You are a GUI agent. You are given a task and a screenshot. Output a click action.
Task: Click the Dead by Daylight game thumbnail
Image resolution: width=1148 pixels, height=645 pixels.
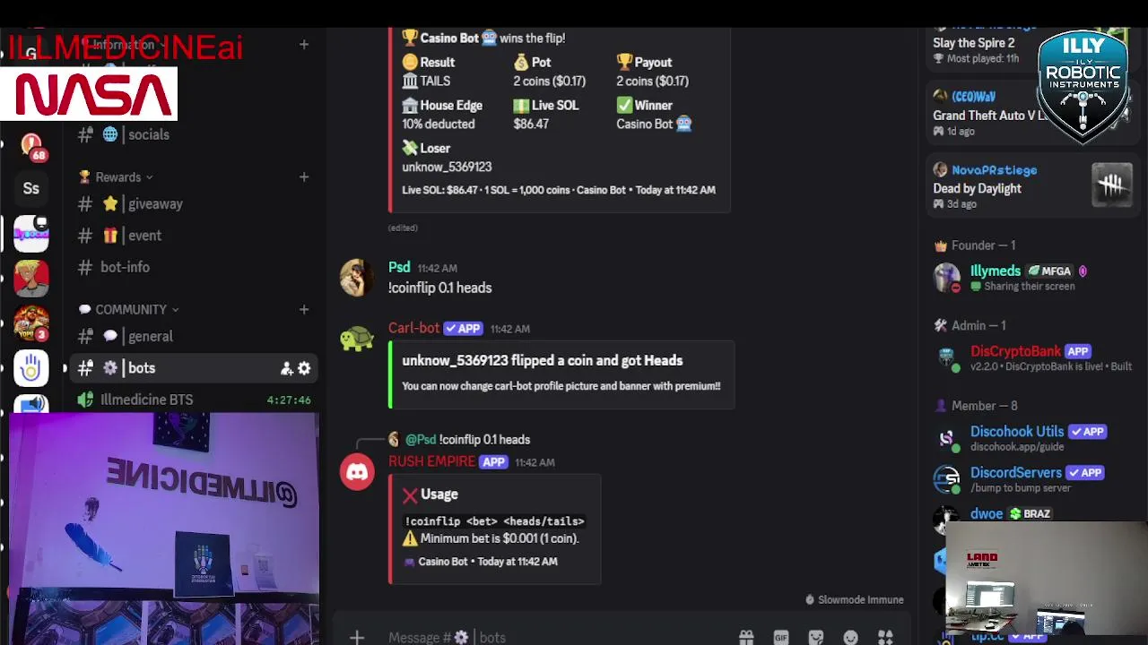1112,185
